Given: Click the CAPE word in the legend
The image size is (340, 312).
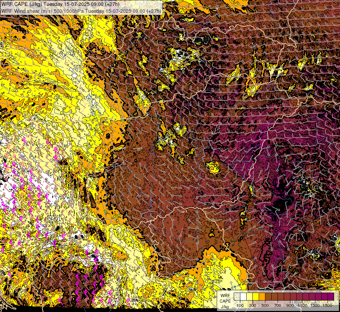Looking at the screenshot, I should pos(225,301).
